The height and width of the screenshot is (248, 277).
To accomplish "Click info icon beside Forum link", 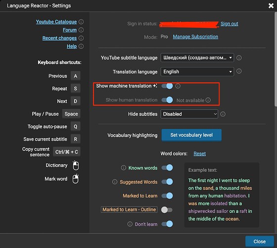I will (81, 30).
